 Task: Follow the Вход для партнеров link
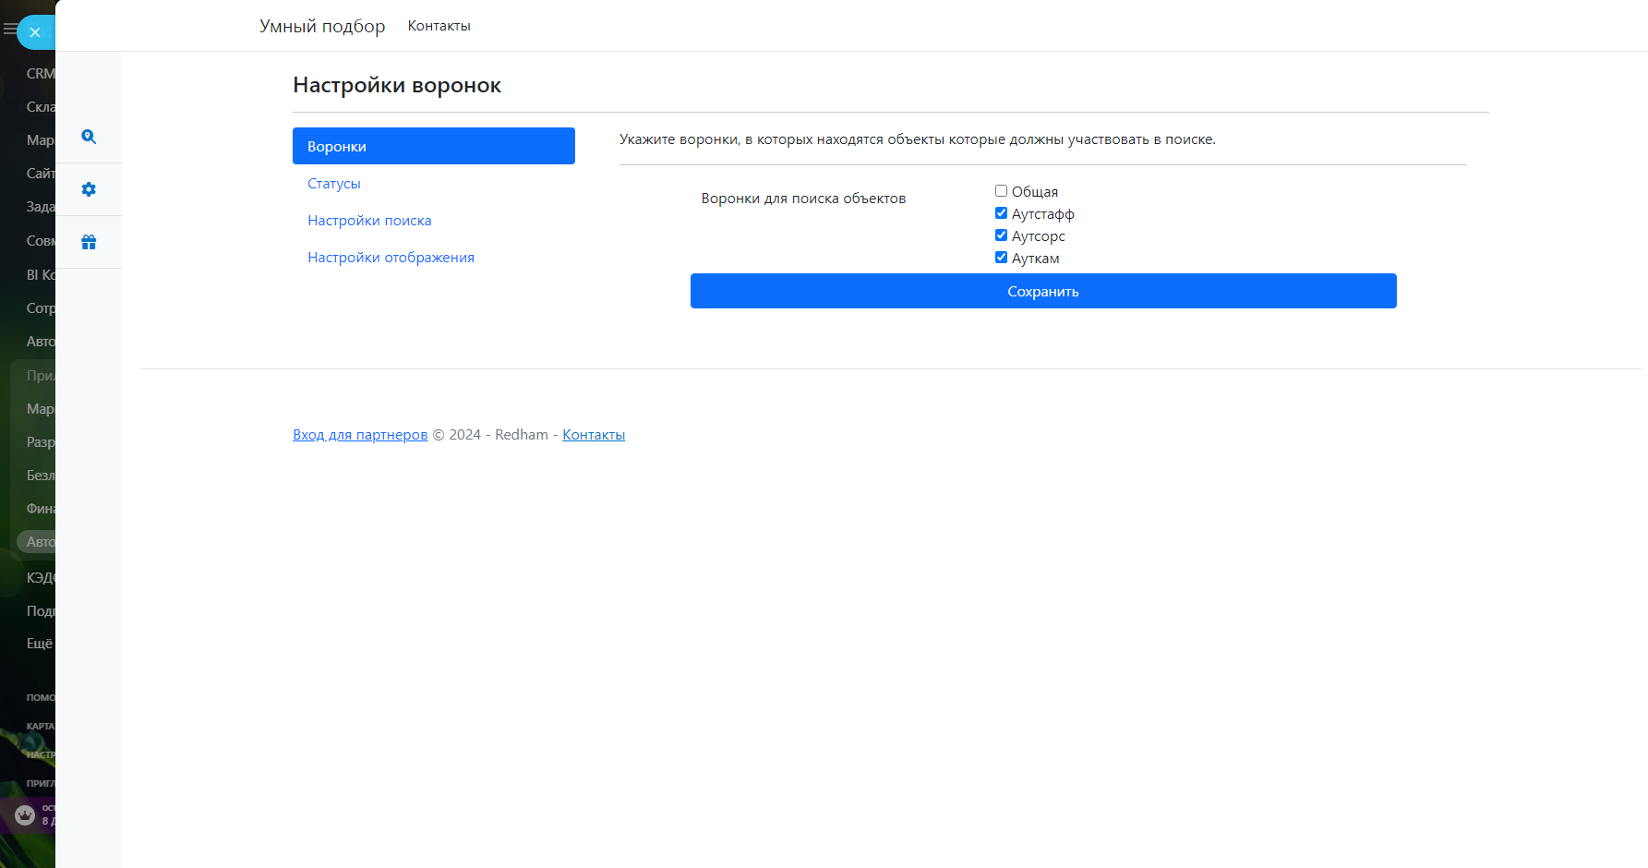[360, 435]
